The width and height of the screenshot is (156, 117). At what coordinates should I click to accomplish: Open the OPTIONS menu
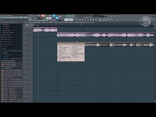(x=20, y=18)
